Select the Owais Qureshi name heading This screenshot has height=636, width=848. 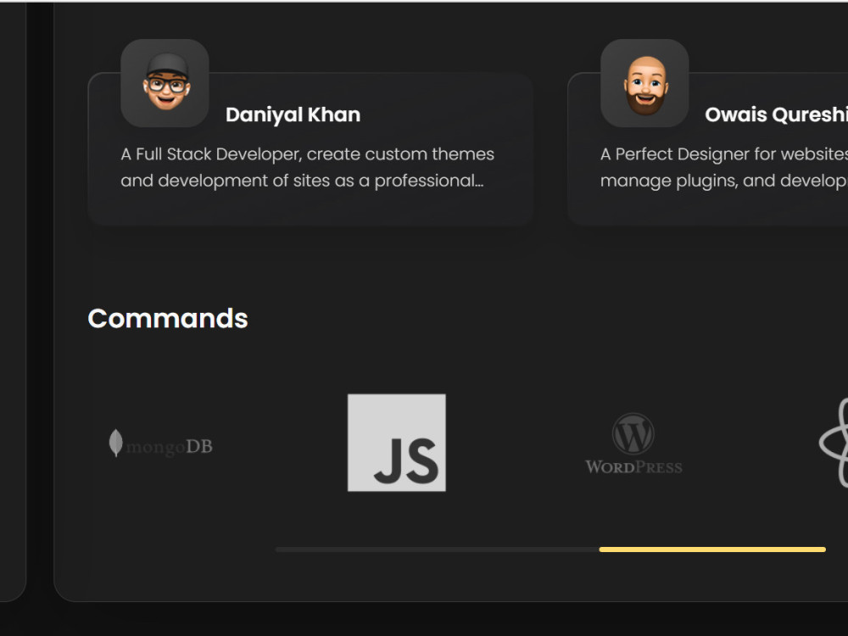click(x=776, y=114)
